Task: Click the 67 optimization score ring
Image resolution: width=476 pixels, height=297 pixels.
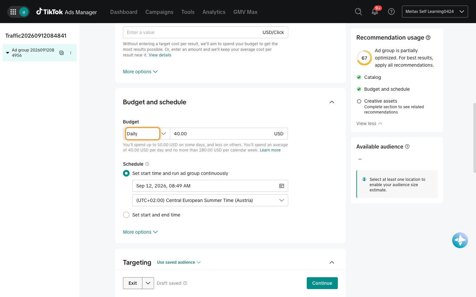Action: (x=364, y=58)
